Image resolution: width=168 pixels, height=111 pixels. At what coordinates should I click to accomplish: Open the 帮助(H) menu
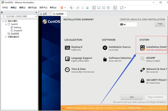(53, 8)
